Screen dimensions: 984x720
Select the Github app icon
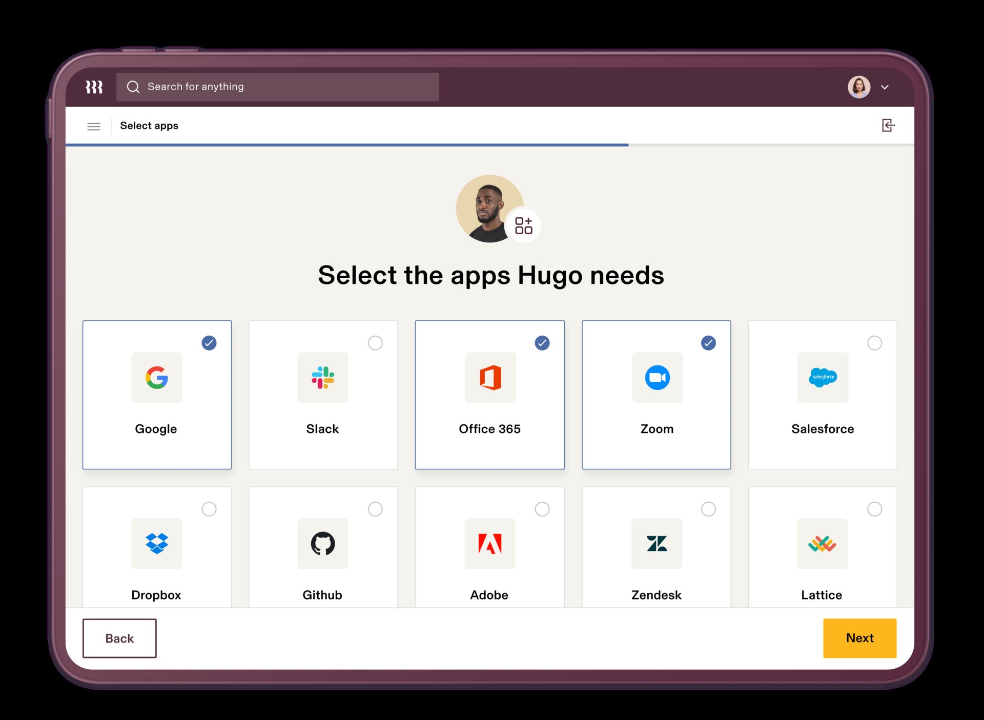(323, 544)
